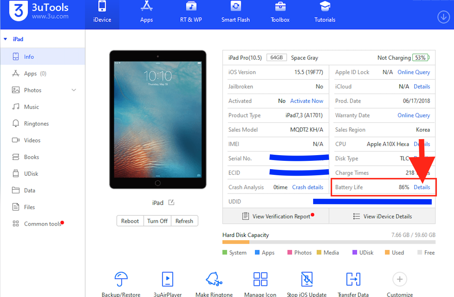Click the blue Apps legend swatch
The width and height of the screenshot is (454, 297).
click(x=257, y=253)
